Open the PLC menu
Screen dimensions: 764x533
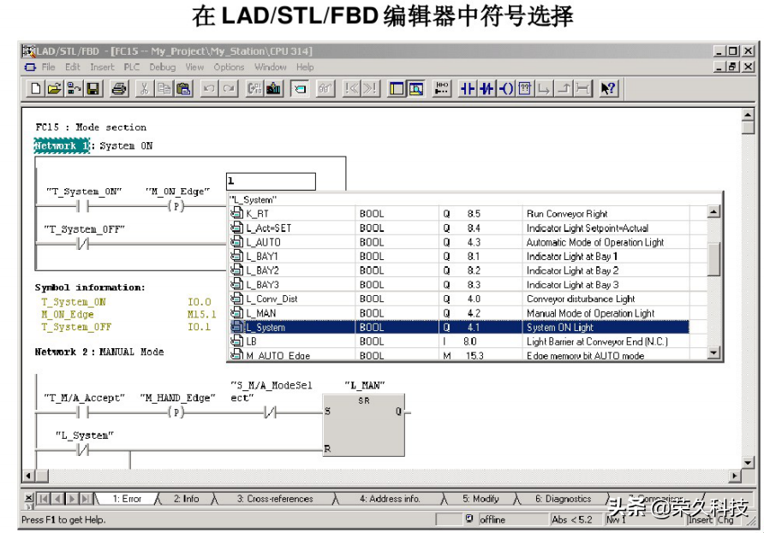(132, 68)
